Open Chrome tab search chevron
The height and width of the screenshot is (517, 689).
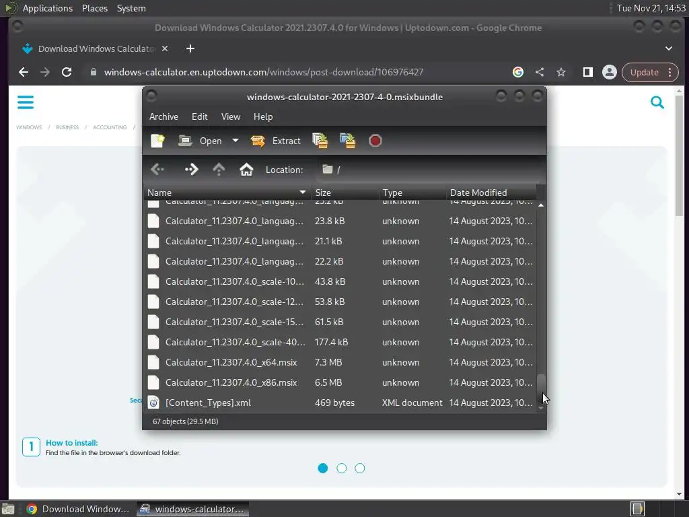point(668,48)
